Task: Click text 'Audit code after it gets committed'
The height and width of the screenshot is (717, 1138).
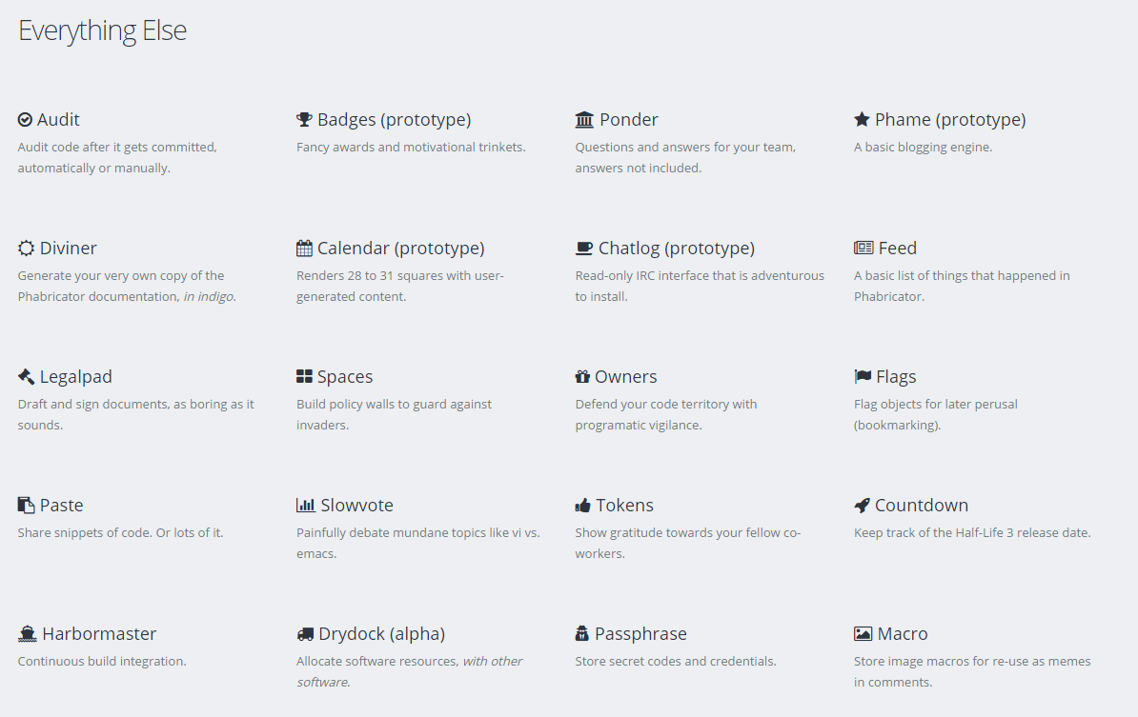Action: tap(117, 148)
